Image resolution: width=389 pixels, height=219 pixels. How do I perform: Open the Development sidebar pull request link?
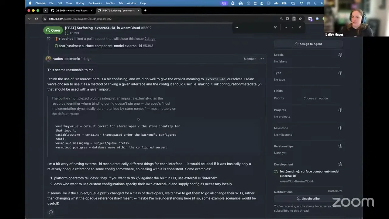(309, 173)
